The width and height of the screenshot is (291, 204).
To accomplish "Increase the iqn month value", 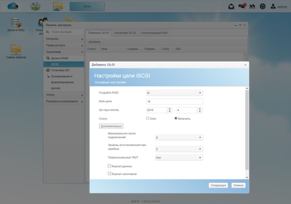I will coord(200,109).
